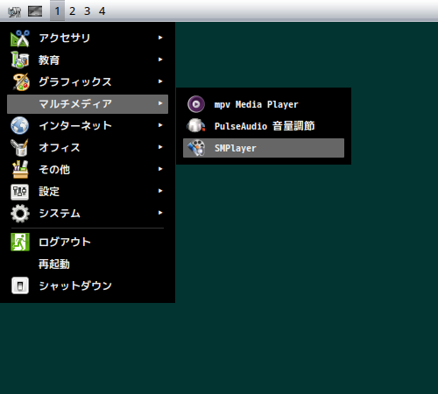Open the インターネット menu category
Screen dimensions: 438x394
click(88, 125)
